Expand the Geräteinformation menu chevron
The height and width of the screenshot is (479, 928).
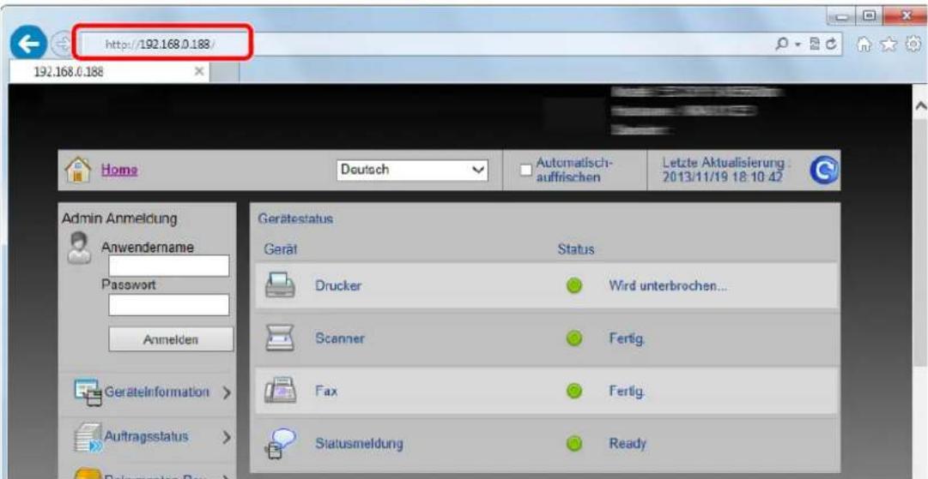click(x=226, y=392)
